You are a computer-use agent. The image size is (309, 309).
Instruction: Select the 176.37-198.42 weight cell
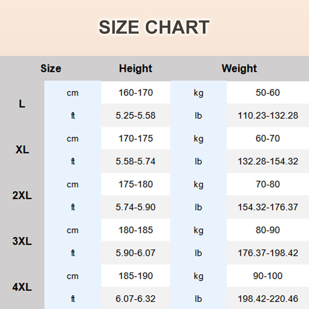tap(268, 253)
